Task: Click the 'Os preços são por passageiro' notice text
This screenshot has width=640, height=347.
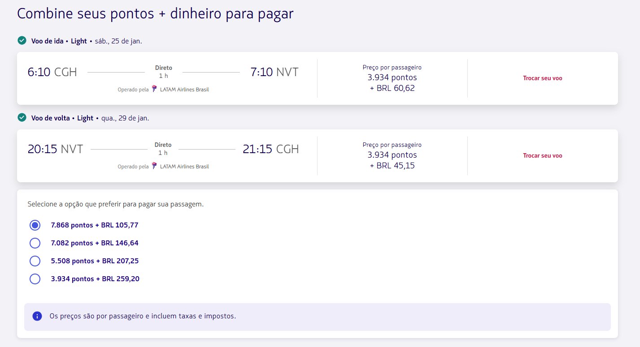Action: (x=143, y=316)
